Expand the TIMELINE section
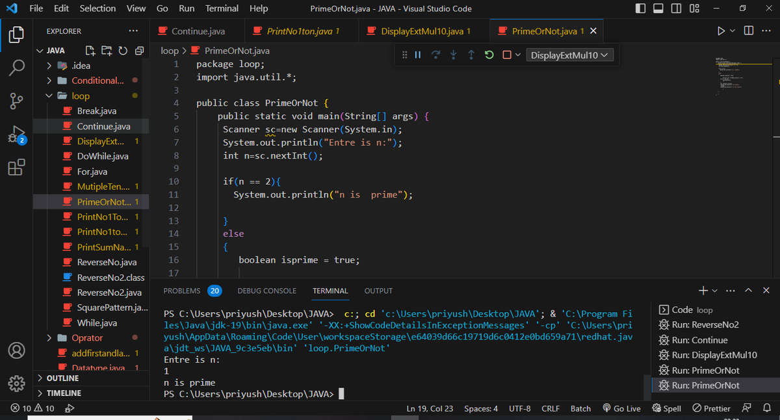 [x=91, y=393]
